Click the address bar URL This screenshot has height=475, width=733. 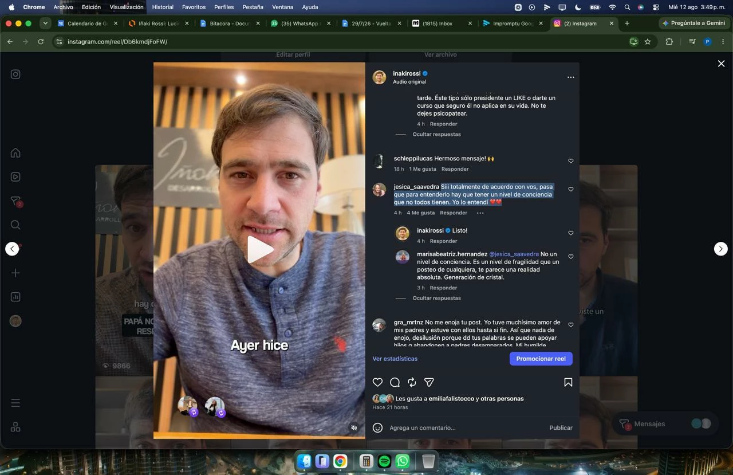[x=117, y=41]
